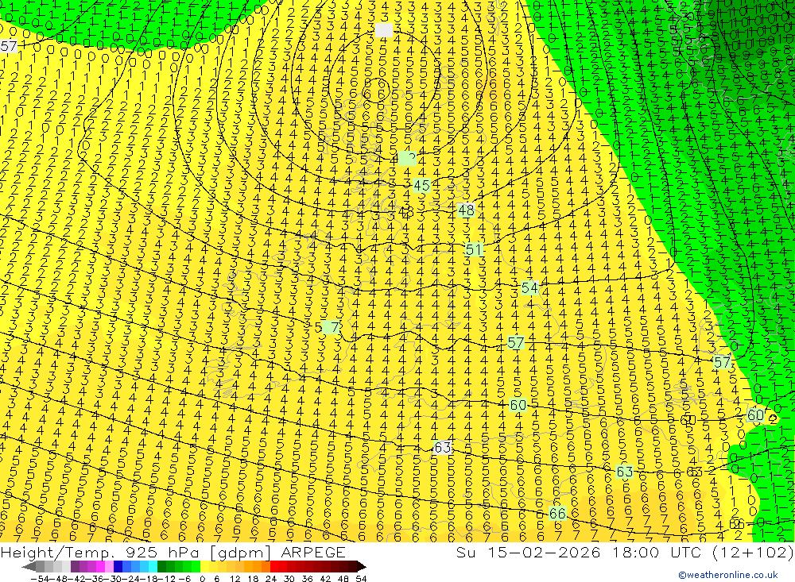
Task: Click the gray-background 63 contour label
Action: point(443,447)
